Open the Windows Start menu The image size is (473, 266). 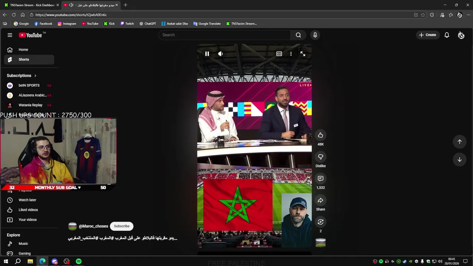[6, 262]
